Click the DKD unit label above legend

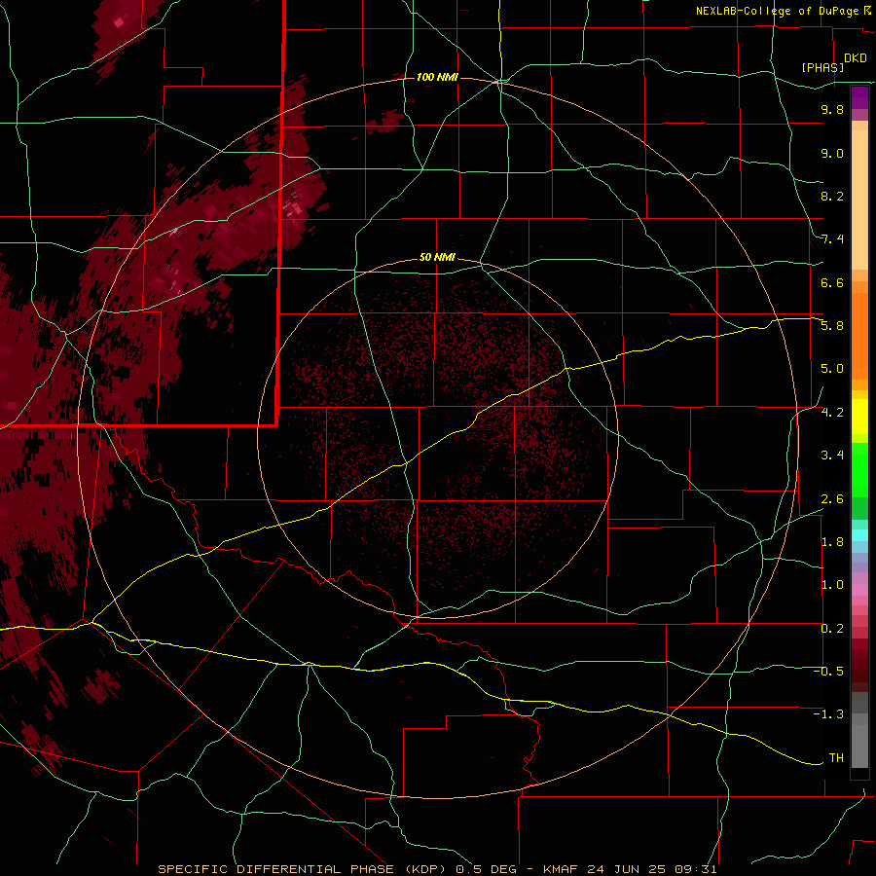pos(855,58)
